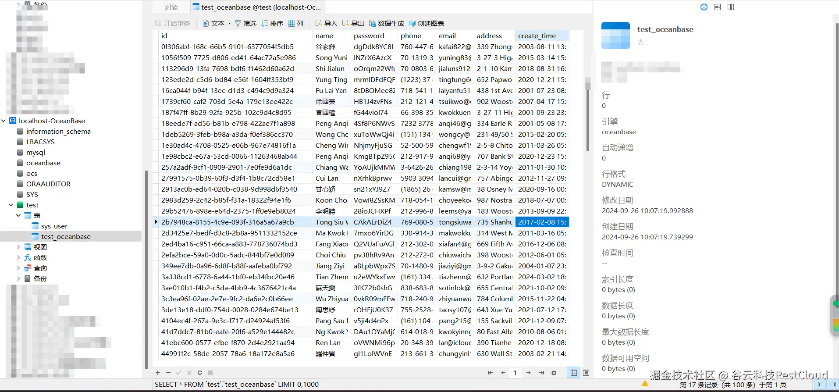Toggle the DDL panel icon

(x=718, y=7)
